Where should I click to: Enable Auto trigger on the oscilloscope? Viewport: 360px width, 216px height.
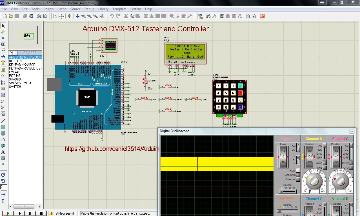297,170
